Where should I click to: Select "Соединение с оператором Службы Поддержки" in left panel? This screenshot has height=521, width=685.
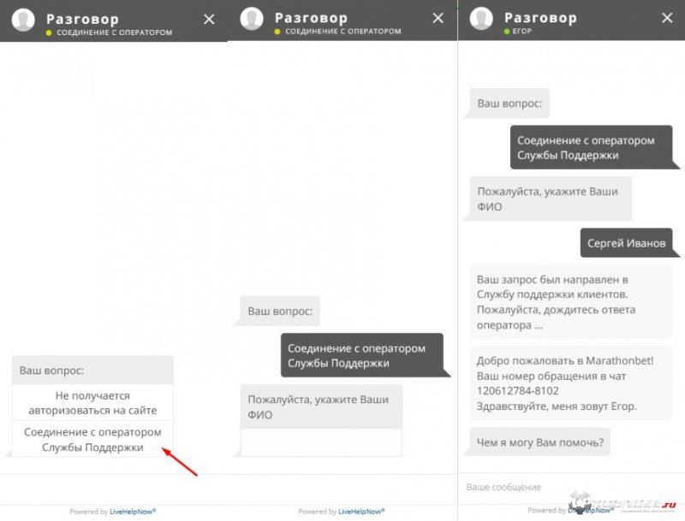click(92, 439)
